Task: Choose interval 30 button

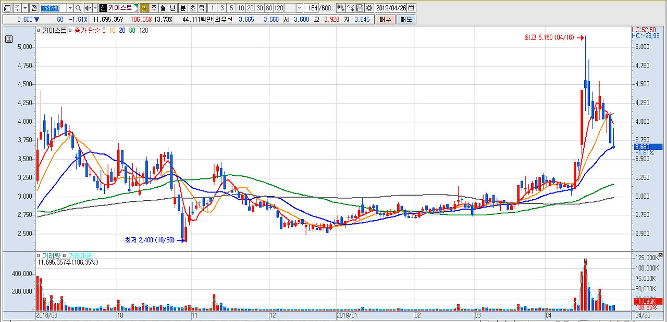Action: tap(260, 8)
